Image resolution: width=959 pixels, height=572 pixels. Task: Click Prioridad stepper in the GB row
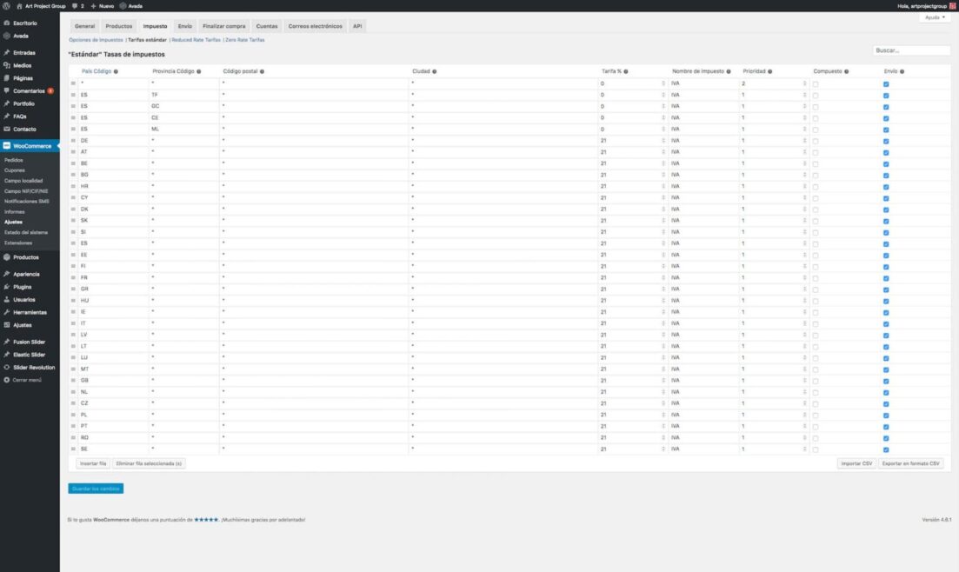804,381
